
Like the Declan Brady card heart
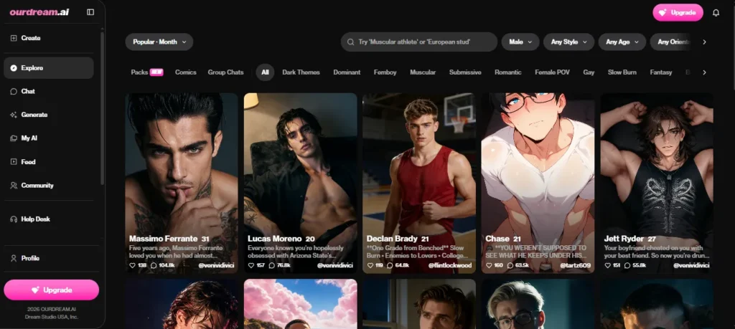(370, 265)
